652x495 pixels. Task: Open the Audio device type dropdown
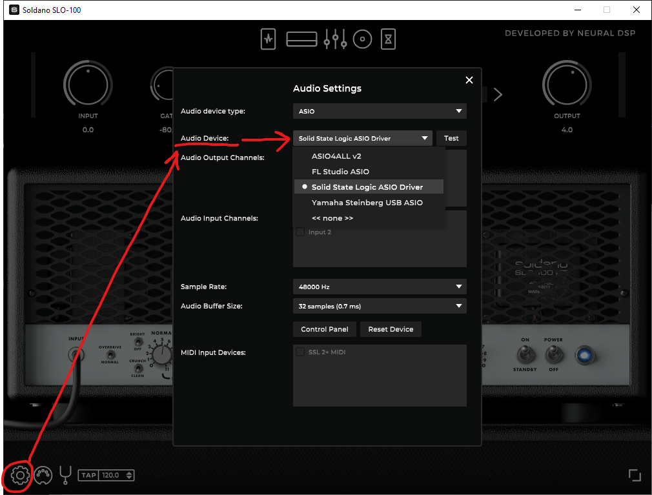coord(380,111)
